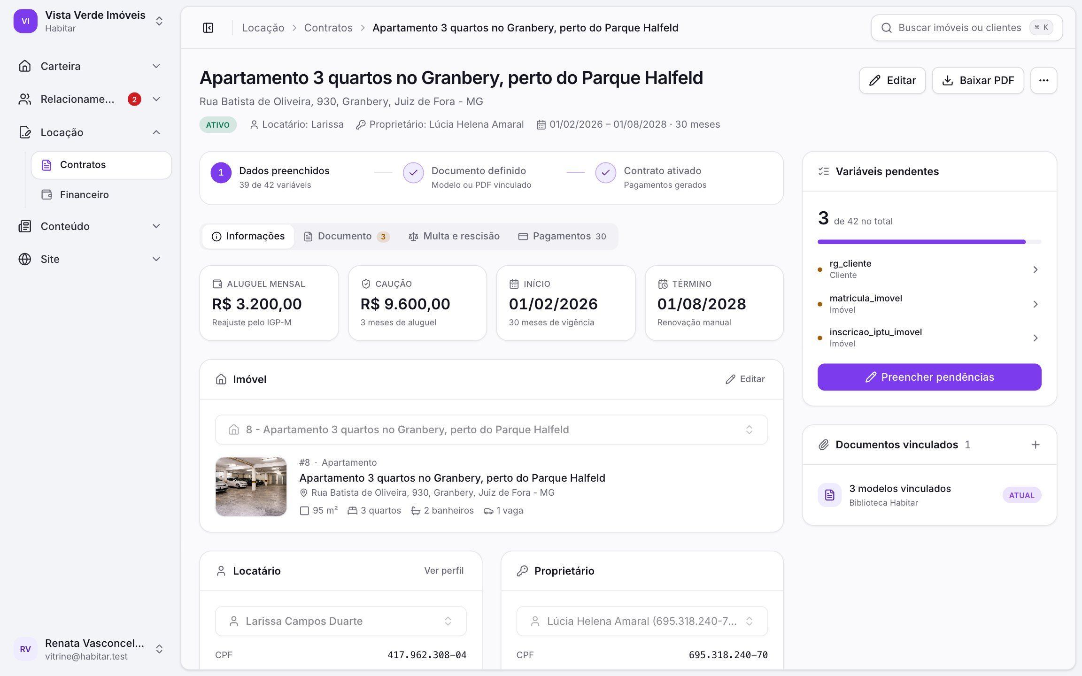Click the Conteúdo newspaper icon
Screen dimensions: 1082x676
pyautogui.click(x=25, y=226)
